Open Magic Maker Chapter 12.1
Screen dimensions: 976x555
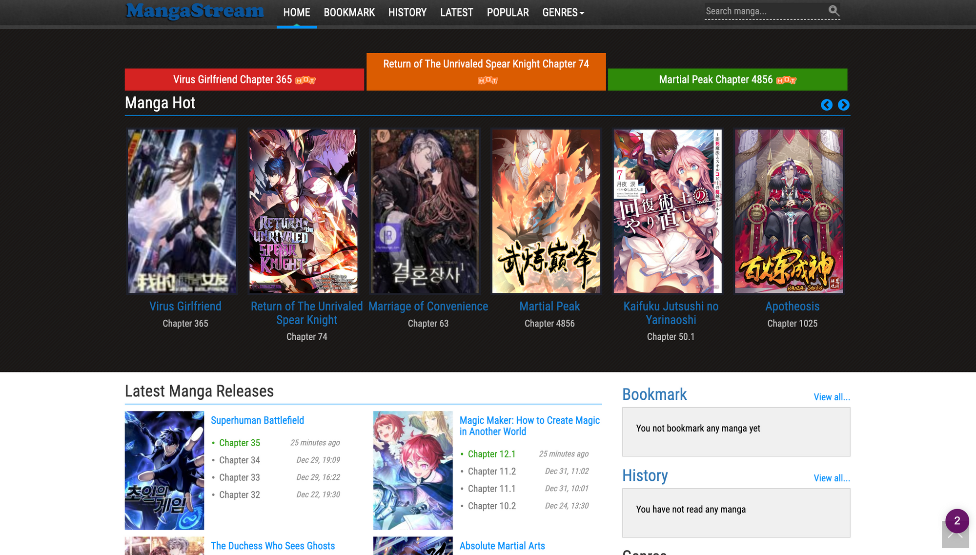pyautogui.click(x=491, y=454)
